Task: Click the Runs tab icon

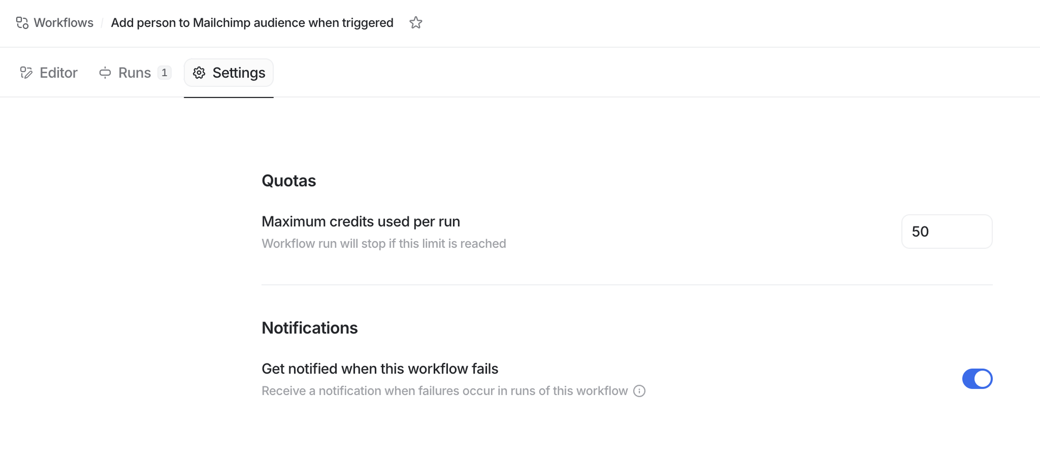Action: point(105,73)
